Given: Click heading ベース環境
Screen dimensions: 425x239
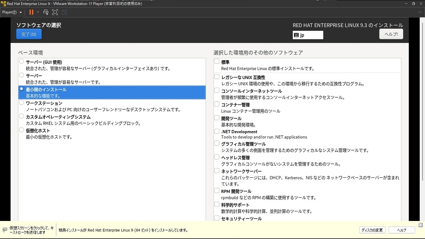Looking at the screenshot, I should pyautogui.click(x=30, y=53).
